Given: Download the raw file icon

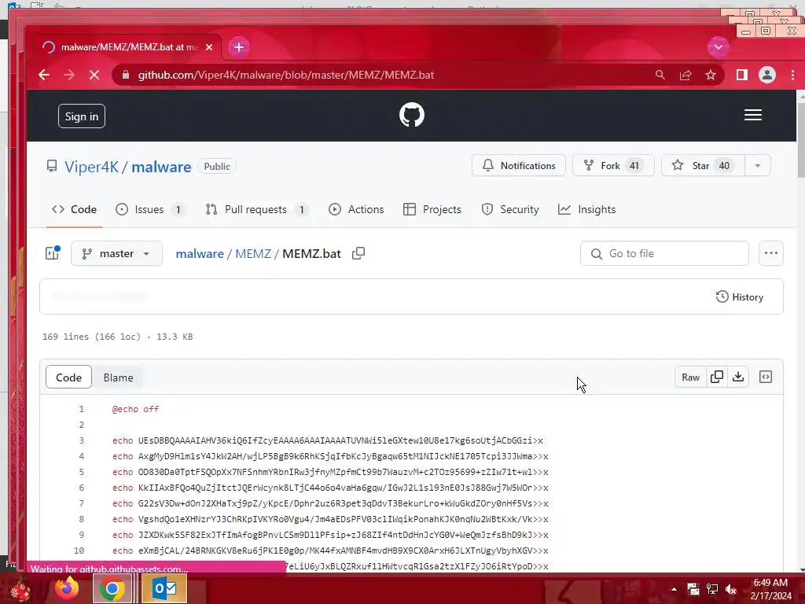Looking at the screenshot, I should [737, 377].
